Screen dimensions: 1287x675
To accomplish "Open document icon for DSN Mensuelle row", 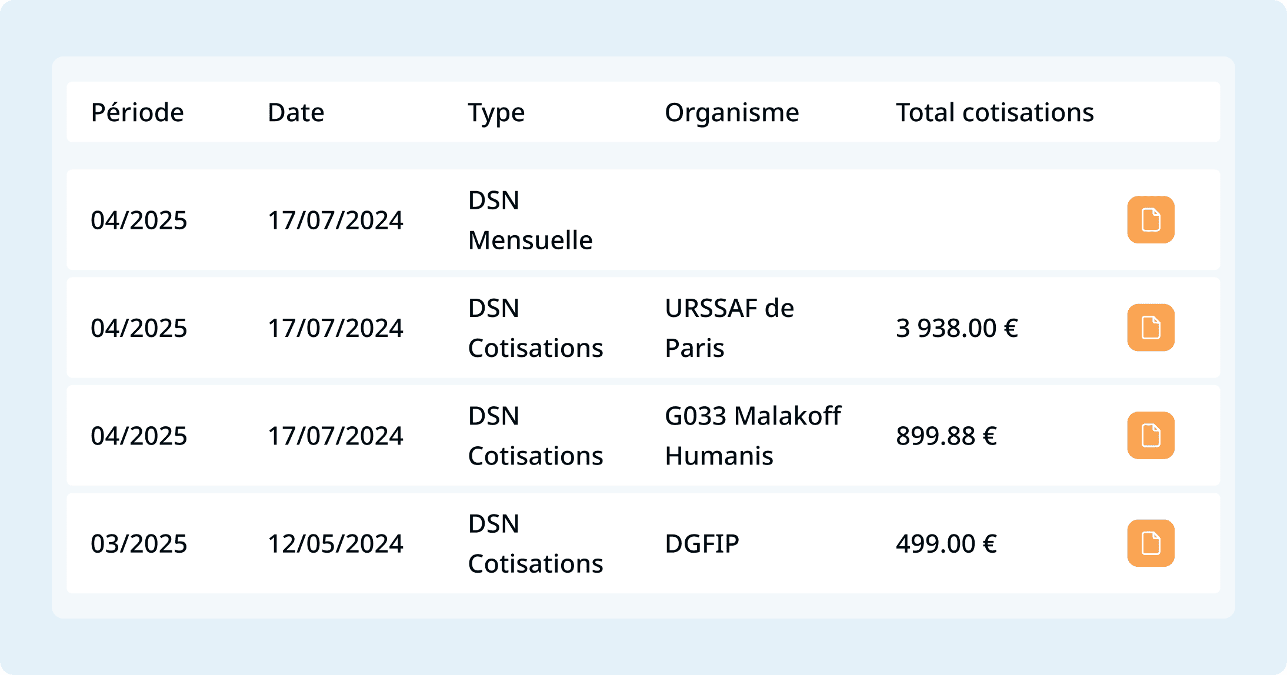I will pyautogui.click(x=1151, y=220).
